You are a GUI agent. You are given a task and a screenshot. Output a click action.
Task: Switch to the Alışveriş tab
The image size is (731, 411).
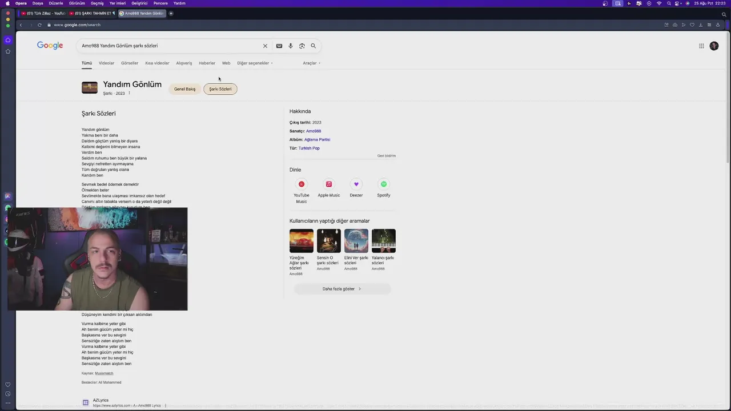184,63
